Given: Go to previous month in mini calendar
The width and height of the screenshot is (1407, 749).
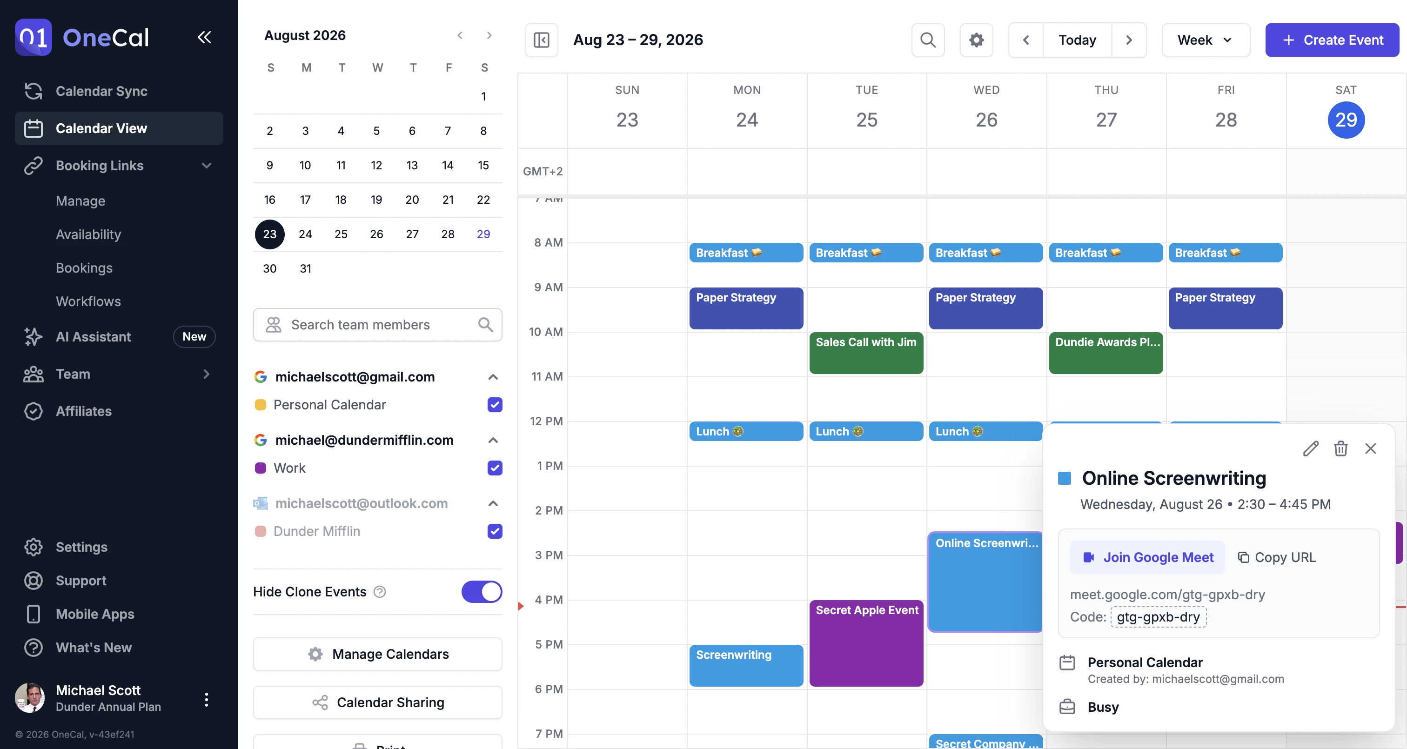Looking at the screenshot, I should click(460, 35).
